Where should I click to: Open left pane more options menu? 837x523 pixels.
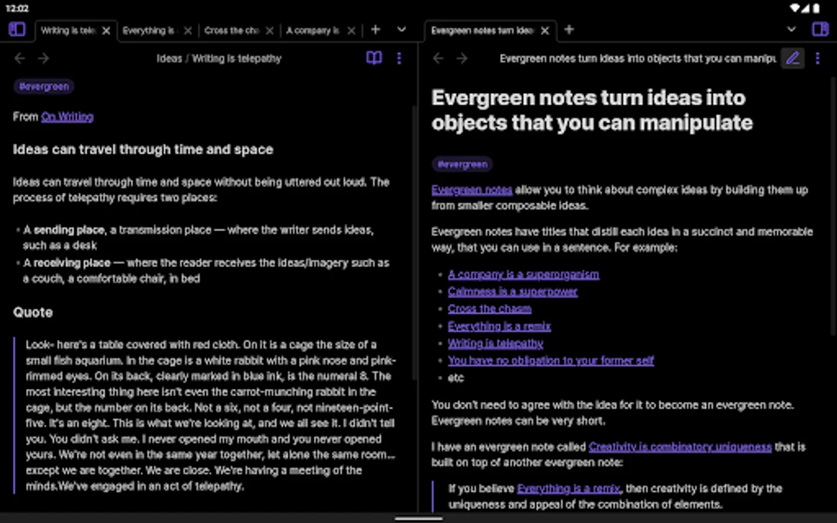point(399,58)
